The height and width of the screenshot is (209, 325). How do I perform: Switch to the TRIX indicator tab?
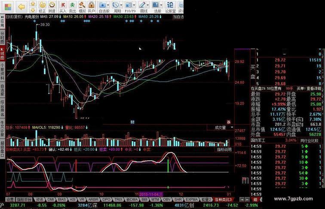pos(118,200)
